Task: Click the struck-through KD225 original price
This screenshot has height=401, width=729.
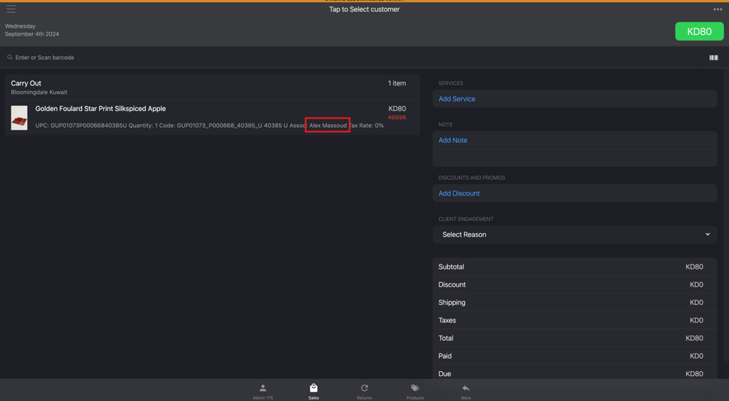Action: click(397, 117)
